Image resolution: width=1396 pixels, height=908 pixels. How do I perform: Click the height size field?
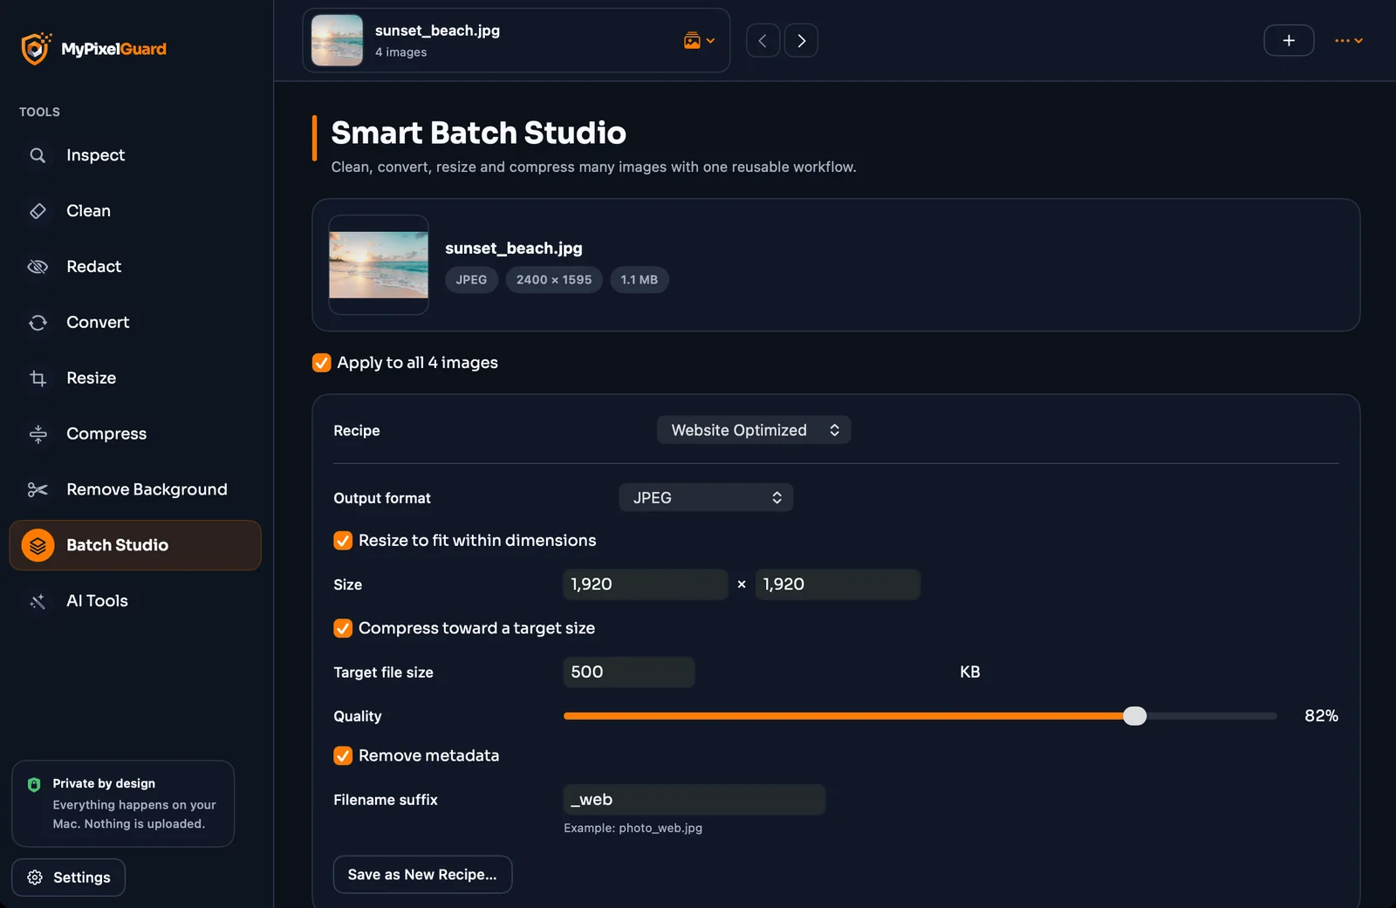838,584
